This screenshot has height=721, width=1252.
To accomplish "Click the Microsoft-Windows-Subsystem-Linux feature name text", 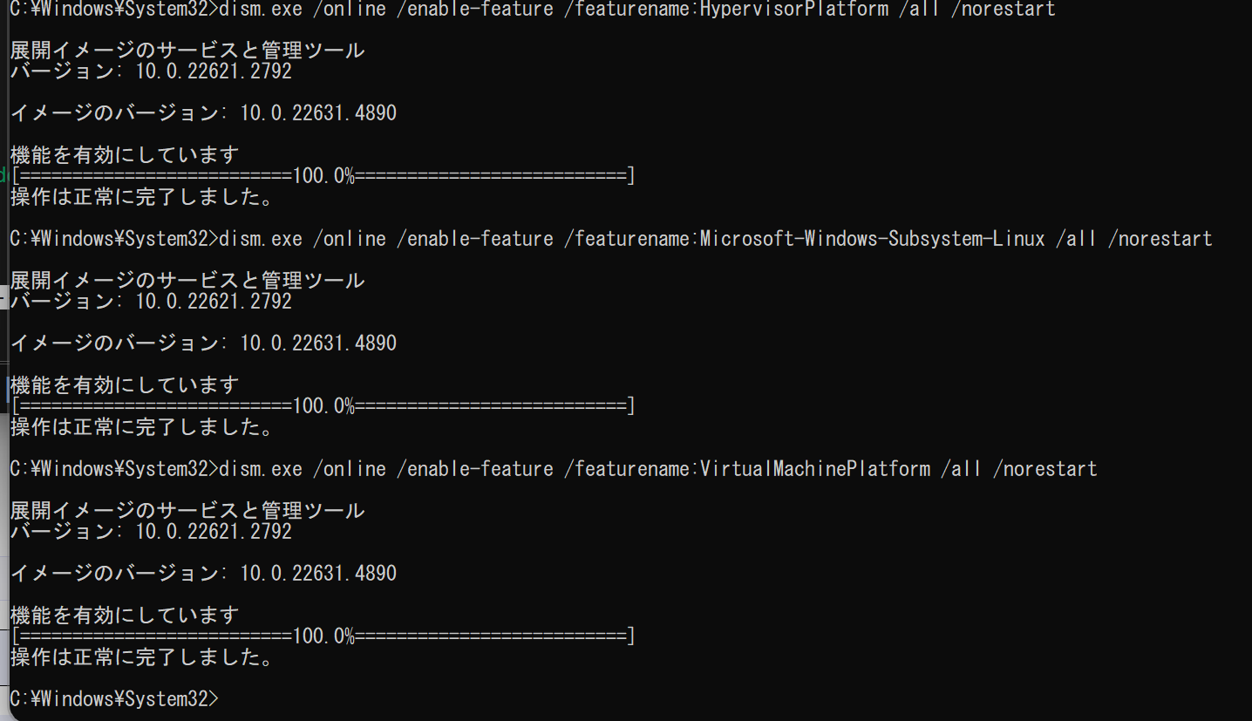I will click(873, 239).
